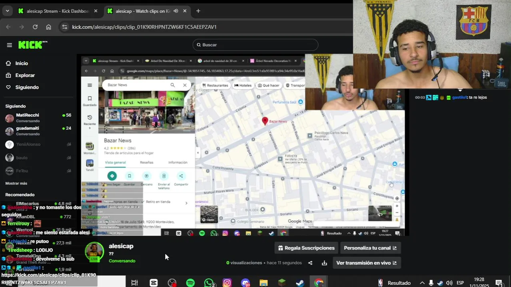Open Explorar in Kick sidebar
The width and height of the screenshot is (511, 287).
(25, 75)
